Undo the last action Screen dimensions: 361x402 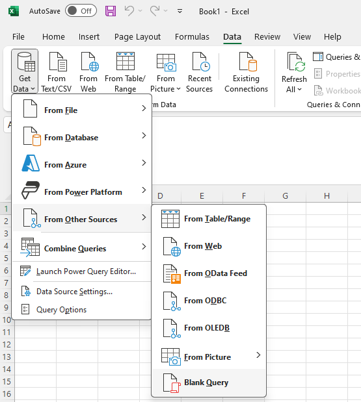129,11
